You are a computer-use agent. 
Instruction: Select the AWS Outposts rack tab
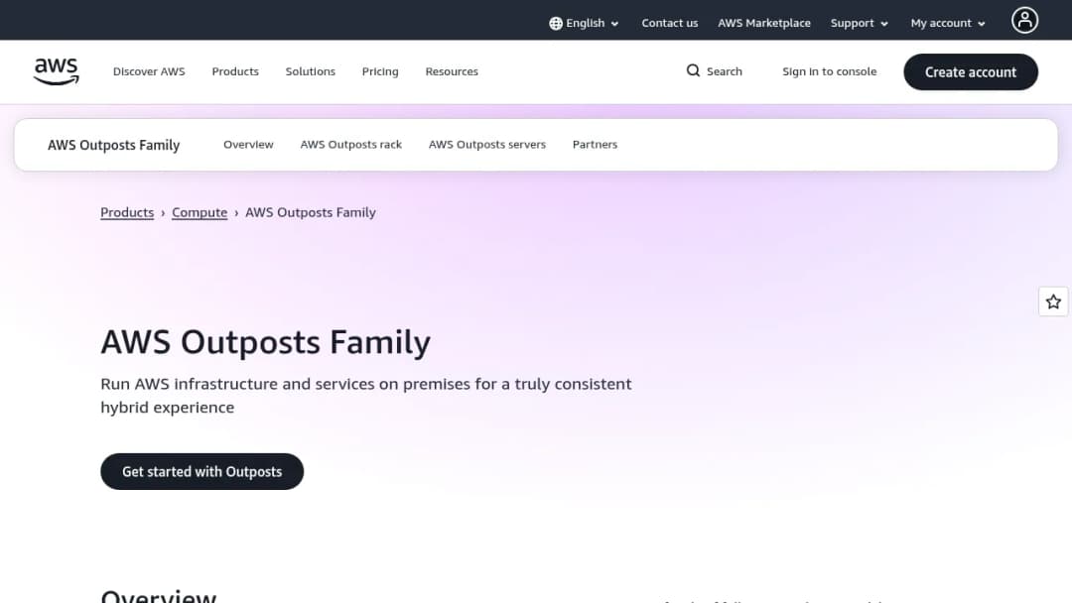(350, 145)
